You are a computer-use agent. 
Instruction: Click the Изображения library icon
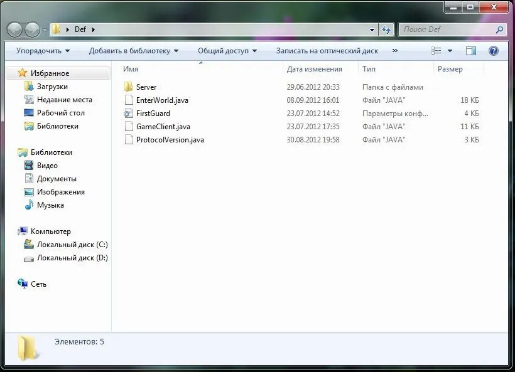[29, 192]
